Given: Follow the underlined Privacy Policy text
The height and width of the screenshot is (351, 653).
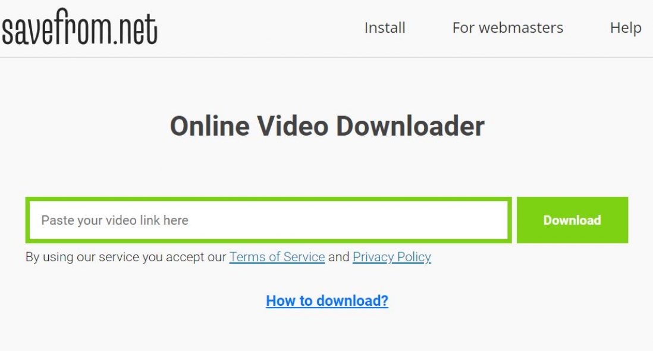Looking at the screenshot, I should 391,257.
